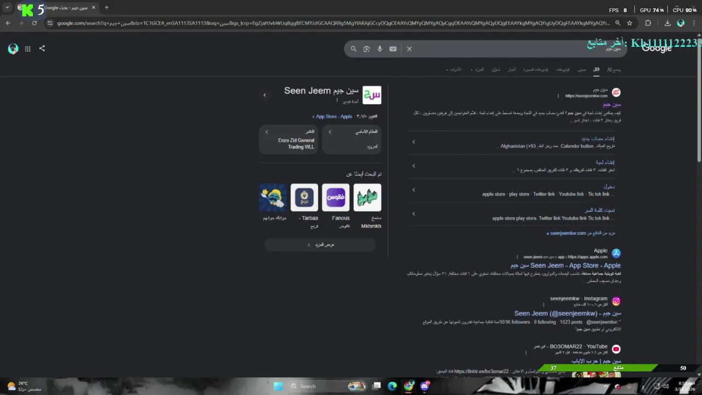Open Google Lens image search

click(366, 49)
